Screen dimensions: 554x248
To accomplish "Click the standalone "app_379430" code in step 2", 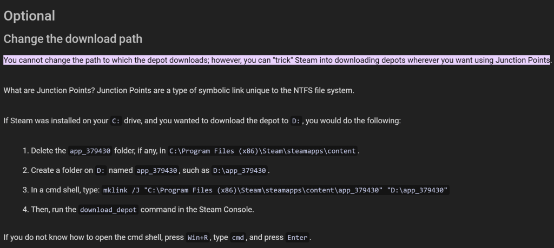I will 157,171.
